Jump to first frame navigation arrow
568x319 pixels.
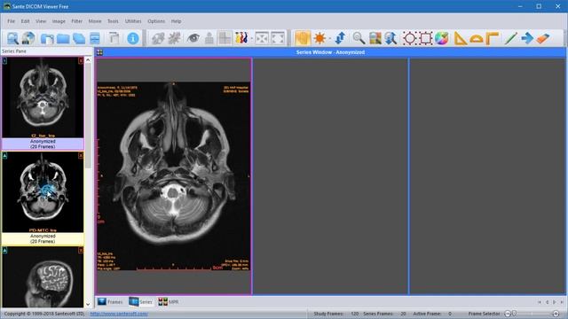[x=540, y=302]
